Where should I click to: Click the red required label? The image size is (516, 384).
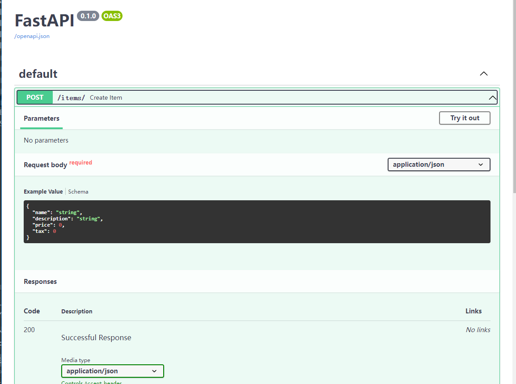(x=80, y=163)
